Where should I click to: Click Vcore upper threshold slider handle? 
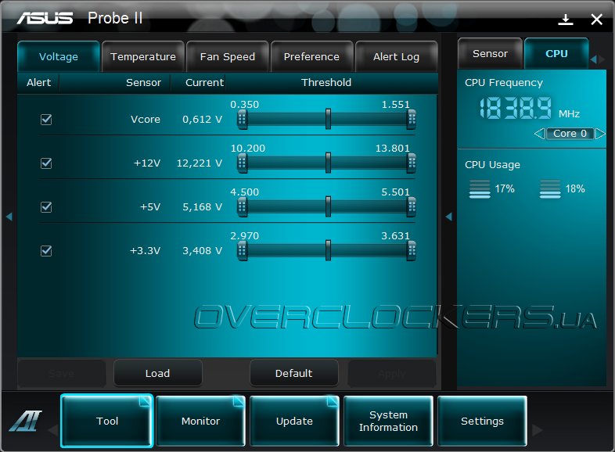tap(412, 119)
